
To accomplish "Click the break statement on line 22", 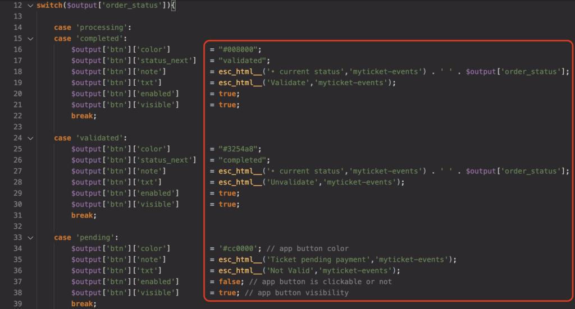I will point(84,116).
